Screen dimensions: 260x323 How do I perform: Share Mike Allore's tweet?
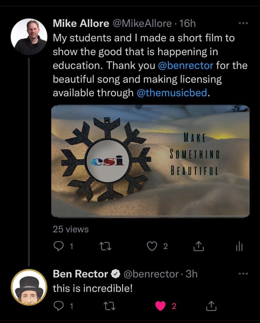tap(198, 246)
